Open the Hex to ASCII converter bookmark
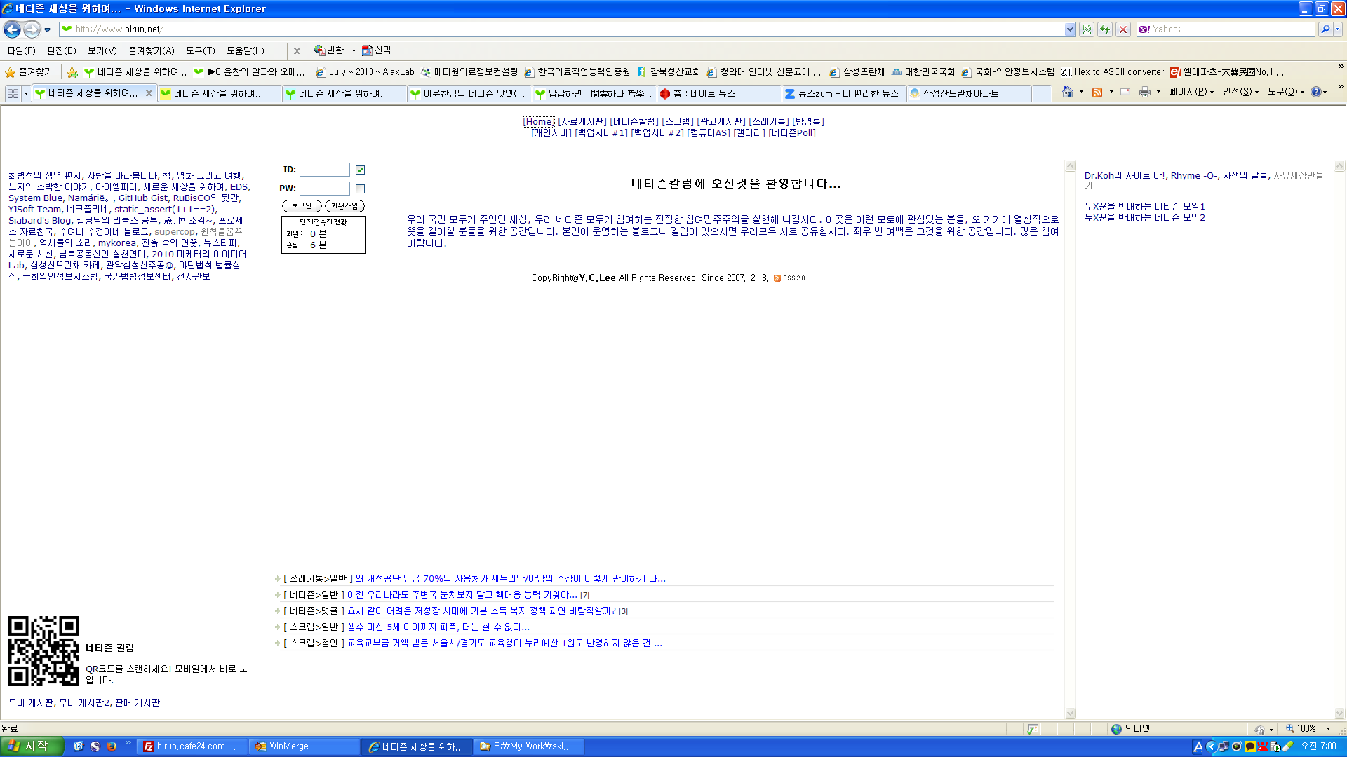This screenshot has height=757, width=1347. [1112, 71]
